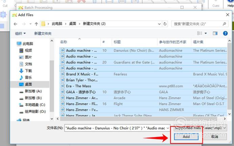Open file dialog help icon
The width and height of the screenshot is (234, 146).
[225, 33]
